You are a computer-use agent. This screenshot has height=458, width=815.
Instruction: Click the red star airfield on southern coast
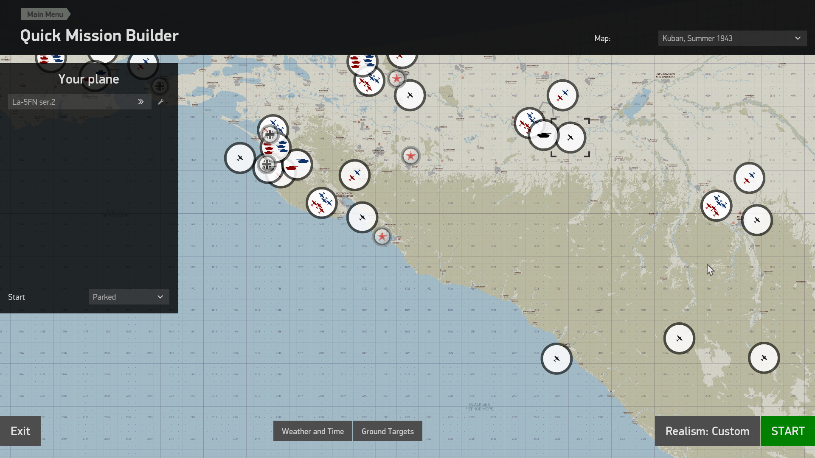point(382,237)
